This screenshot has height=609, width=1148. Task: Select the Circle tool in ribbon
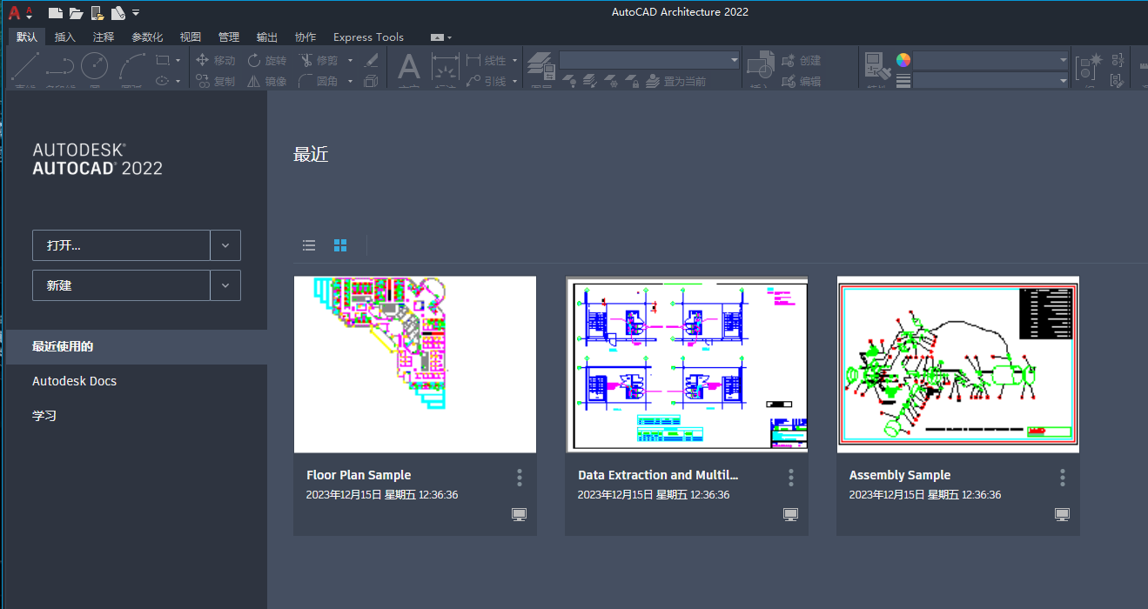[94, 66]
